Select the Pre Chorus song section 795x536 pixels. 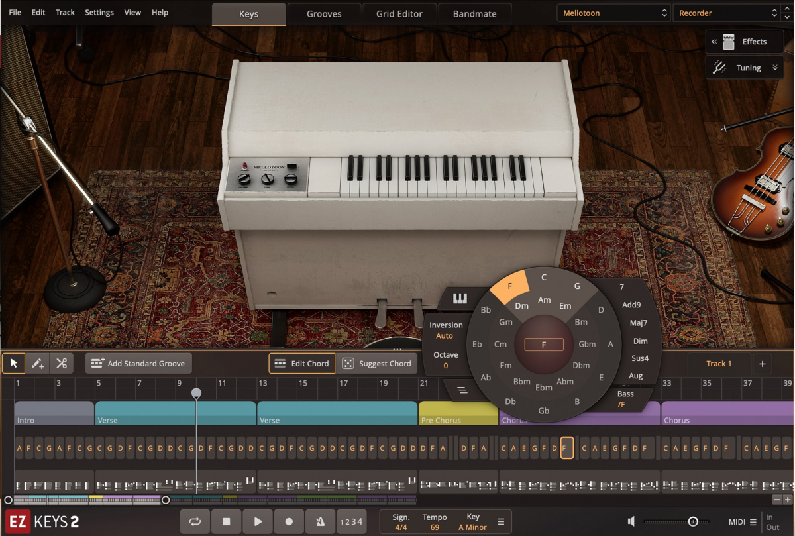pyautogui.click(x=458, y=413)
